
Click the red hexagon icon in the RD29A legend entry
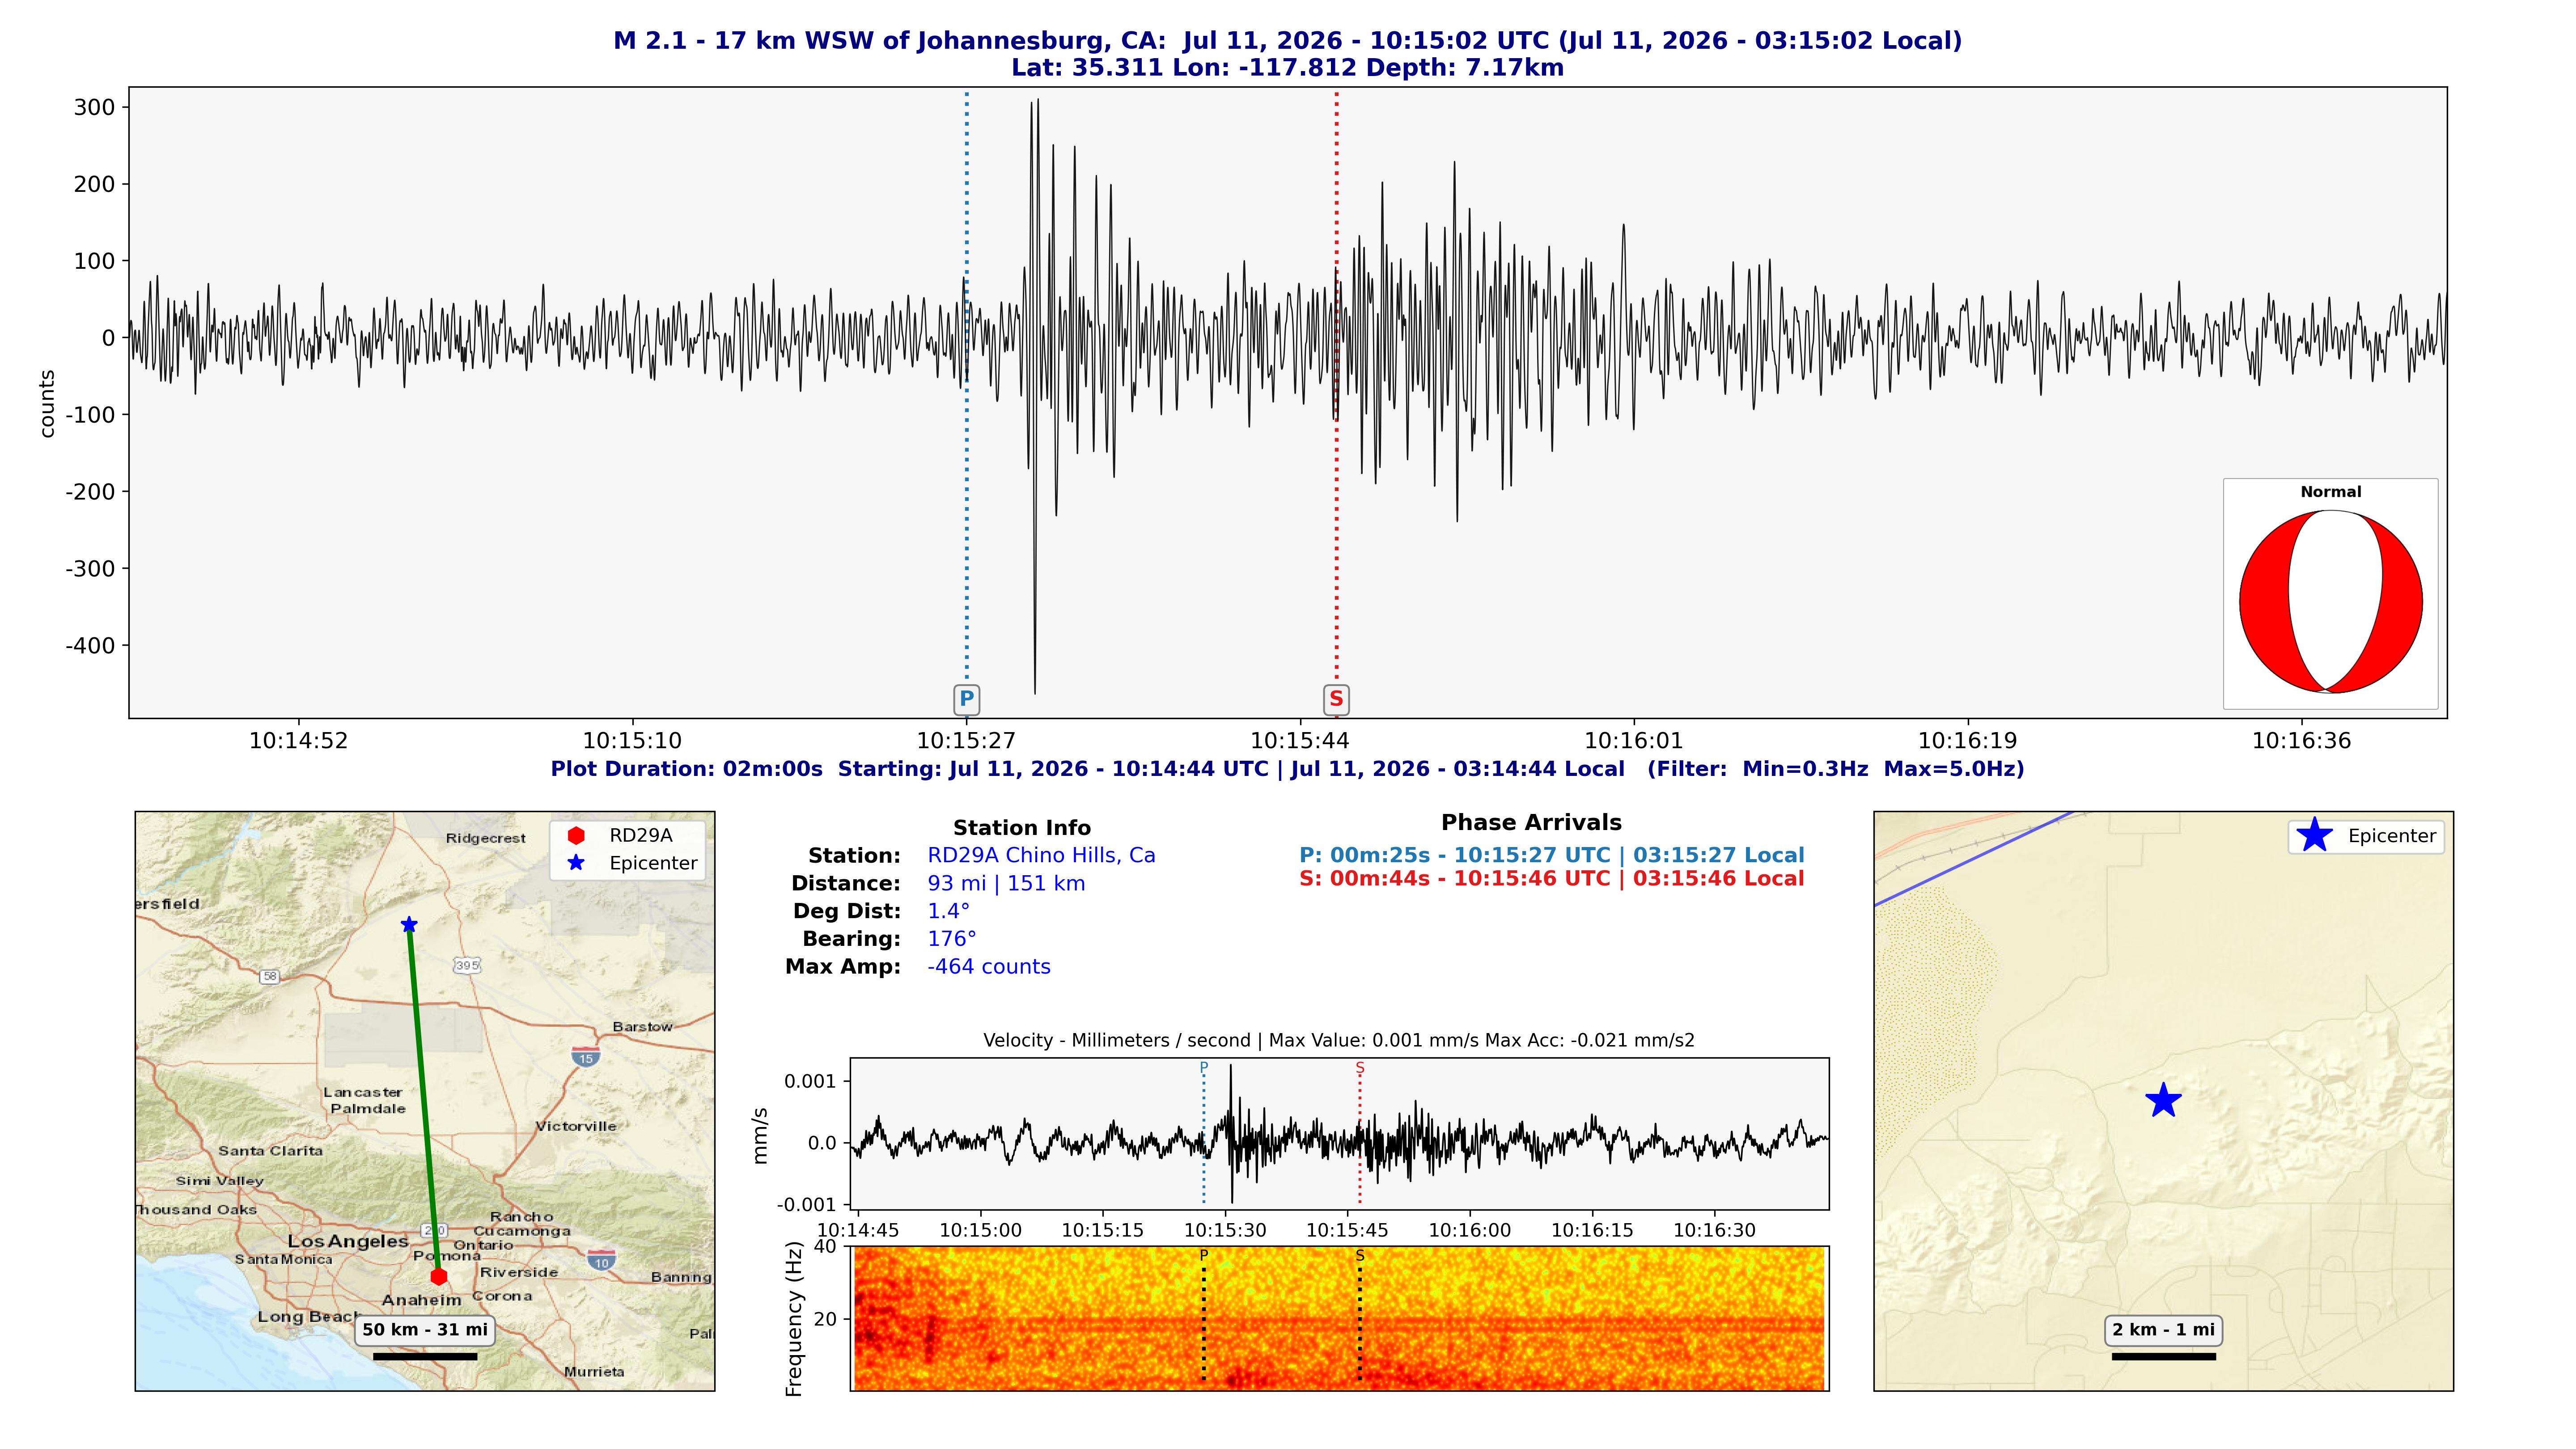(x=576, y=836)
